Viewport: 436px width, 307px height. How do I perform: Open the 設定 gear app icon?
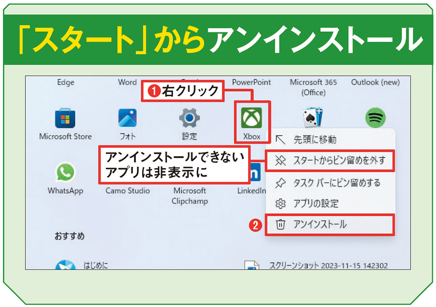pyautogui.click(x=189, y=118)
